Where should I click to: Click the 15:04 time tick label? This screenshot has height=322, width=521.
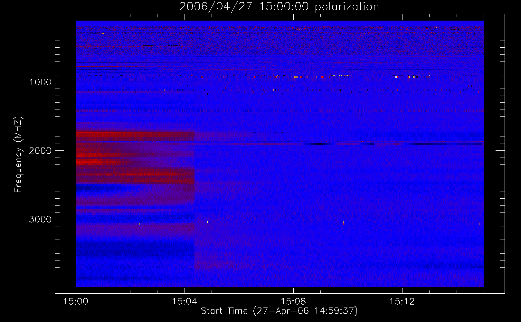(185, 301)
